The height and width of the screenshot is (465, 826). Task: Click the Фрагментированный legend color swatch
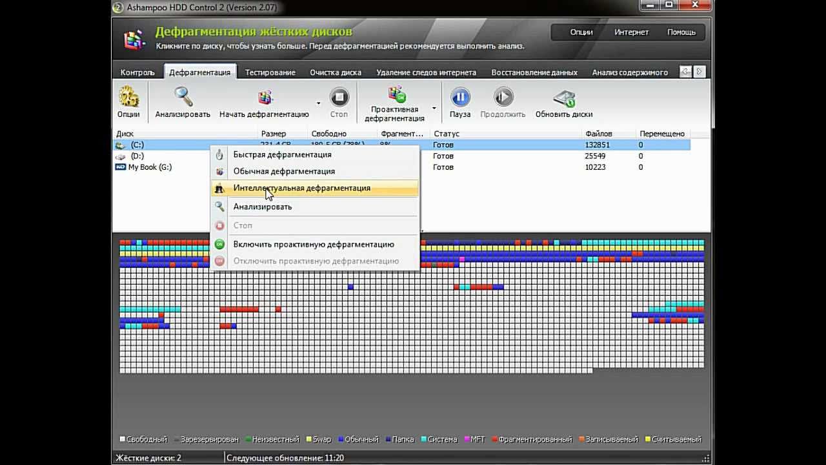click(494, 439)
